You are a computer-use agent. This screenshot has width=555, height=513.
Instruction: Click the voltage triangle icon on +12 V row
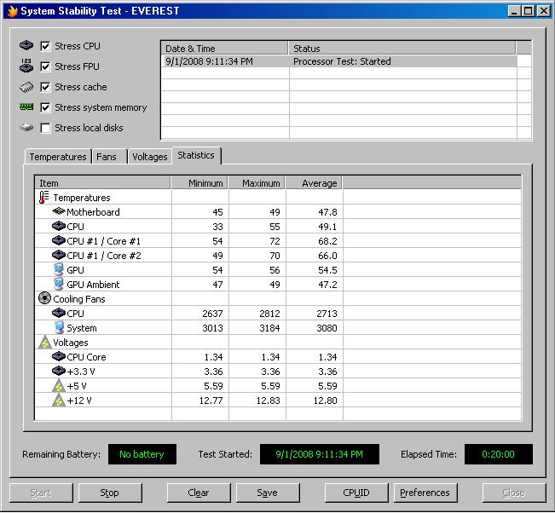[59, 401]
